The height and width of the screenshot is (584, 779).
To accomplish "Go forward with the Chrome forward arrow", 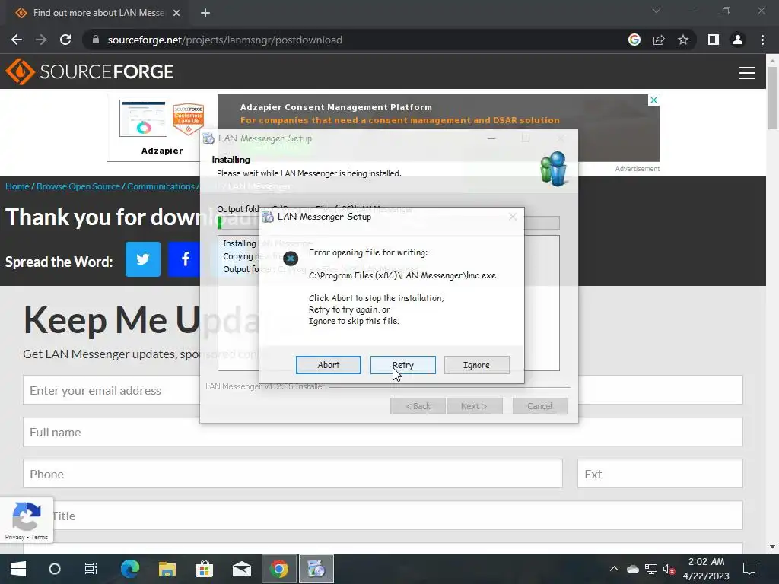I will [41, 40].
